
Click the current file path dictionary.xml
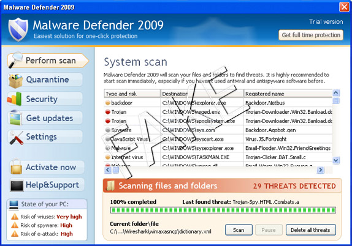(x=161, y=231)
